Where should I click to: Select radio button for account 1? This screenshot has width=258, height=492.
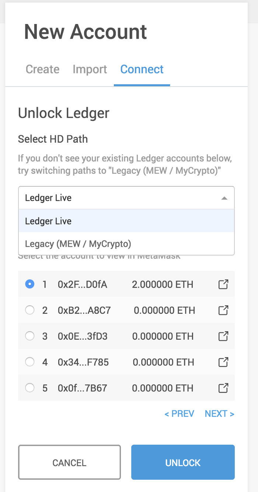click(x=30, y=284)
